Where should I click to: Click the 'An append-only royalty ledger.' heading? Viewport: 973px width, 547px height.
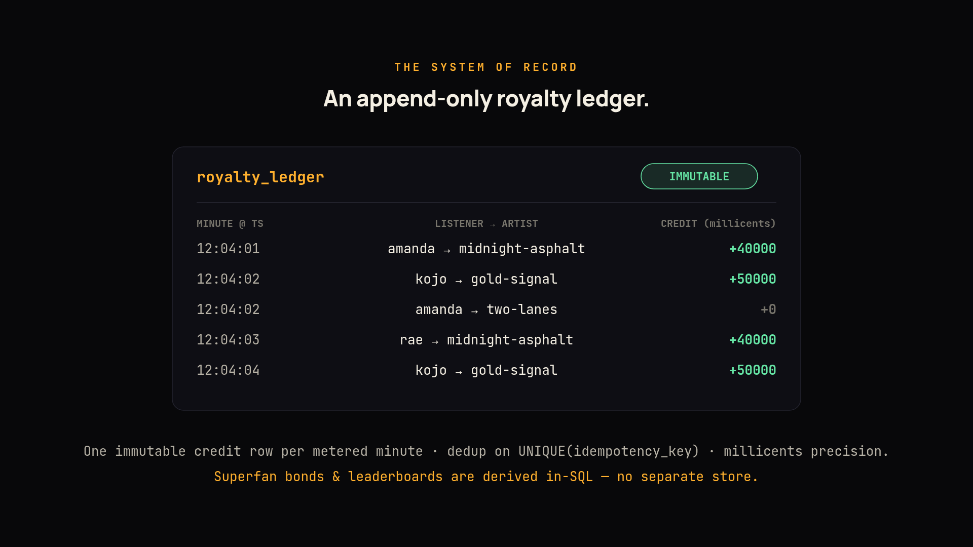(x=486, y=99)
